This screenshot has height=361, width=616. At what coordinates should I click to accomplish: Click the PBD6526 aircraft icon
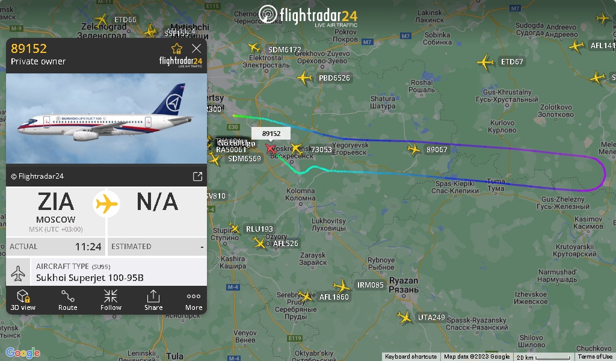click(x=304, y=78)
